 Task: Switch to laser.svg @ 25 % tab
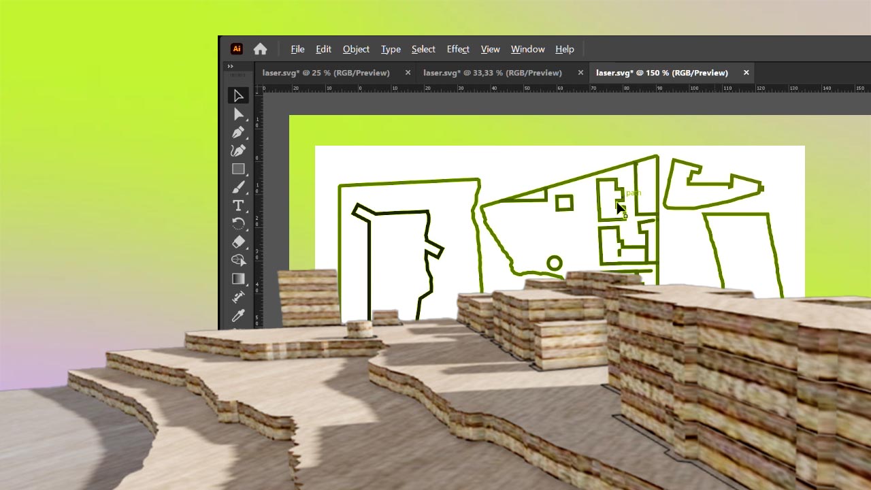(x=326, y=73)
